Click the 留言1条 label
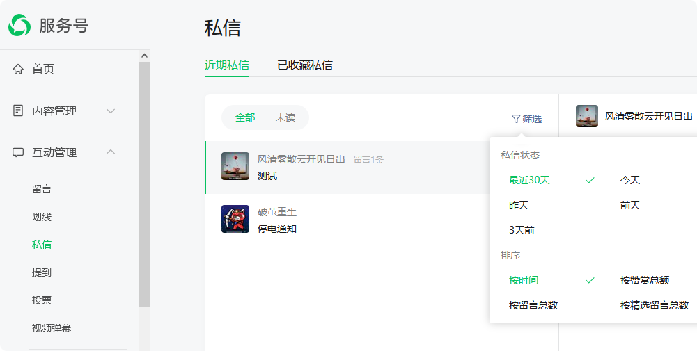The width and height of the screenshot is (697, 351). point(368,160)
